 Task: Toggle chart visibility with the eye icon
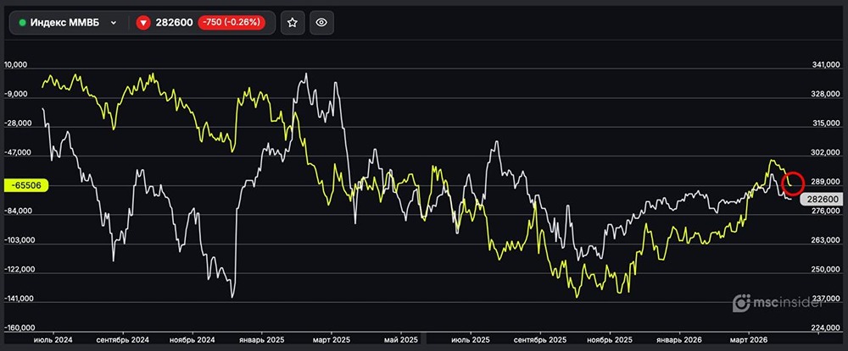pyautogui.click(x=321, y=23)
